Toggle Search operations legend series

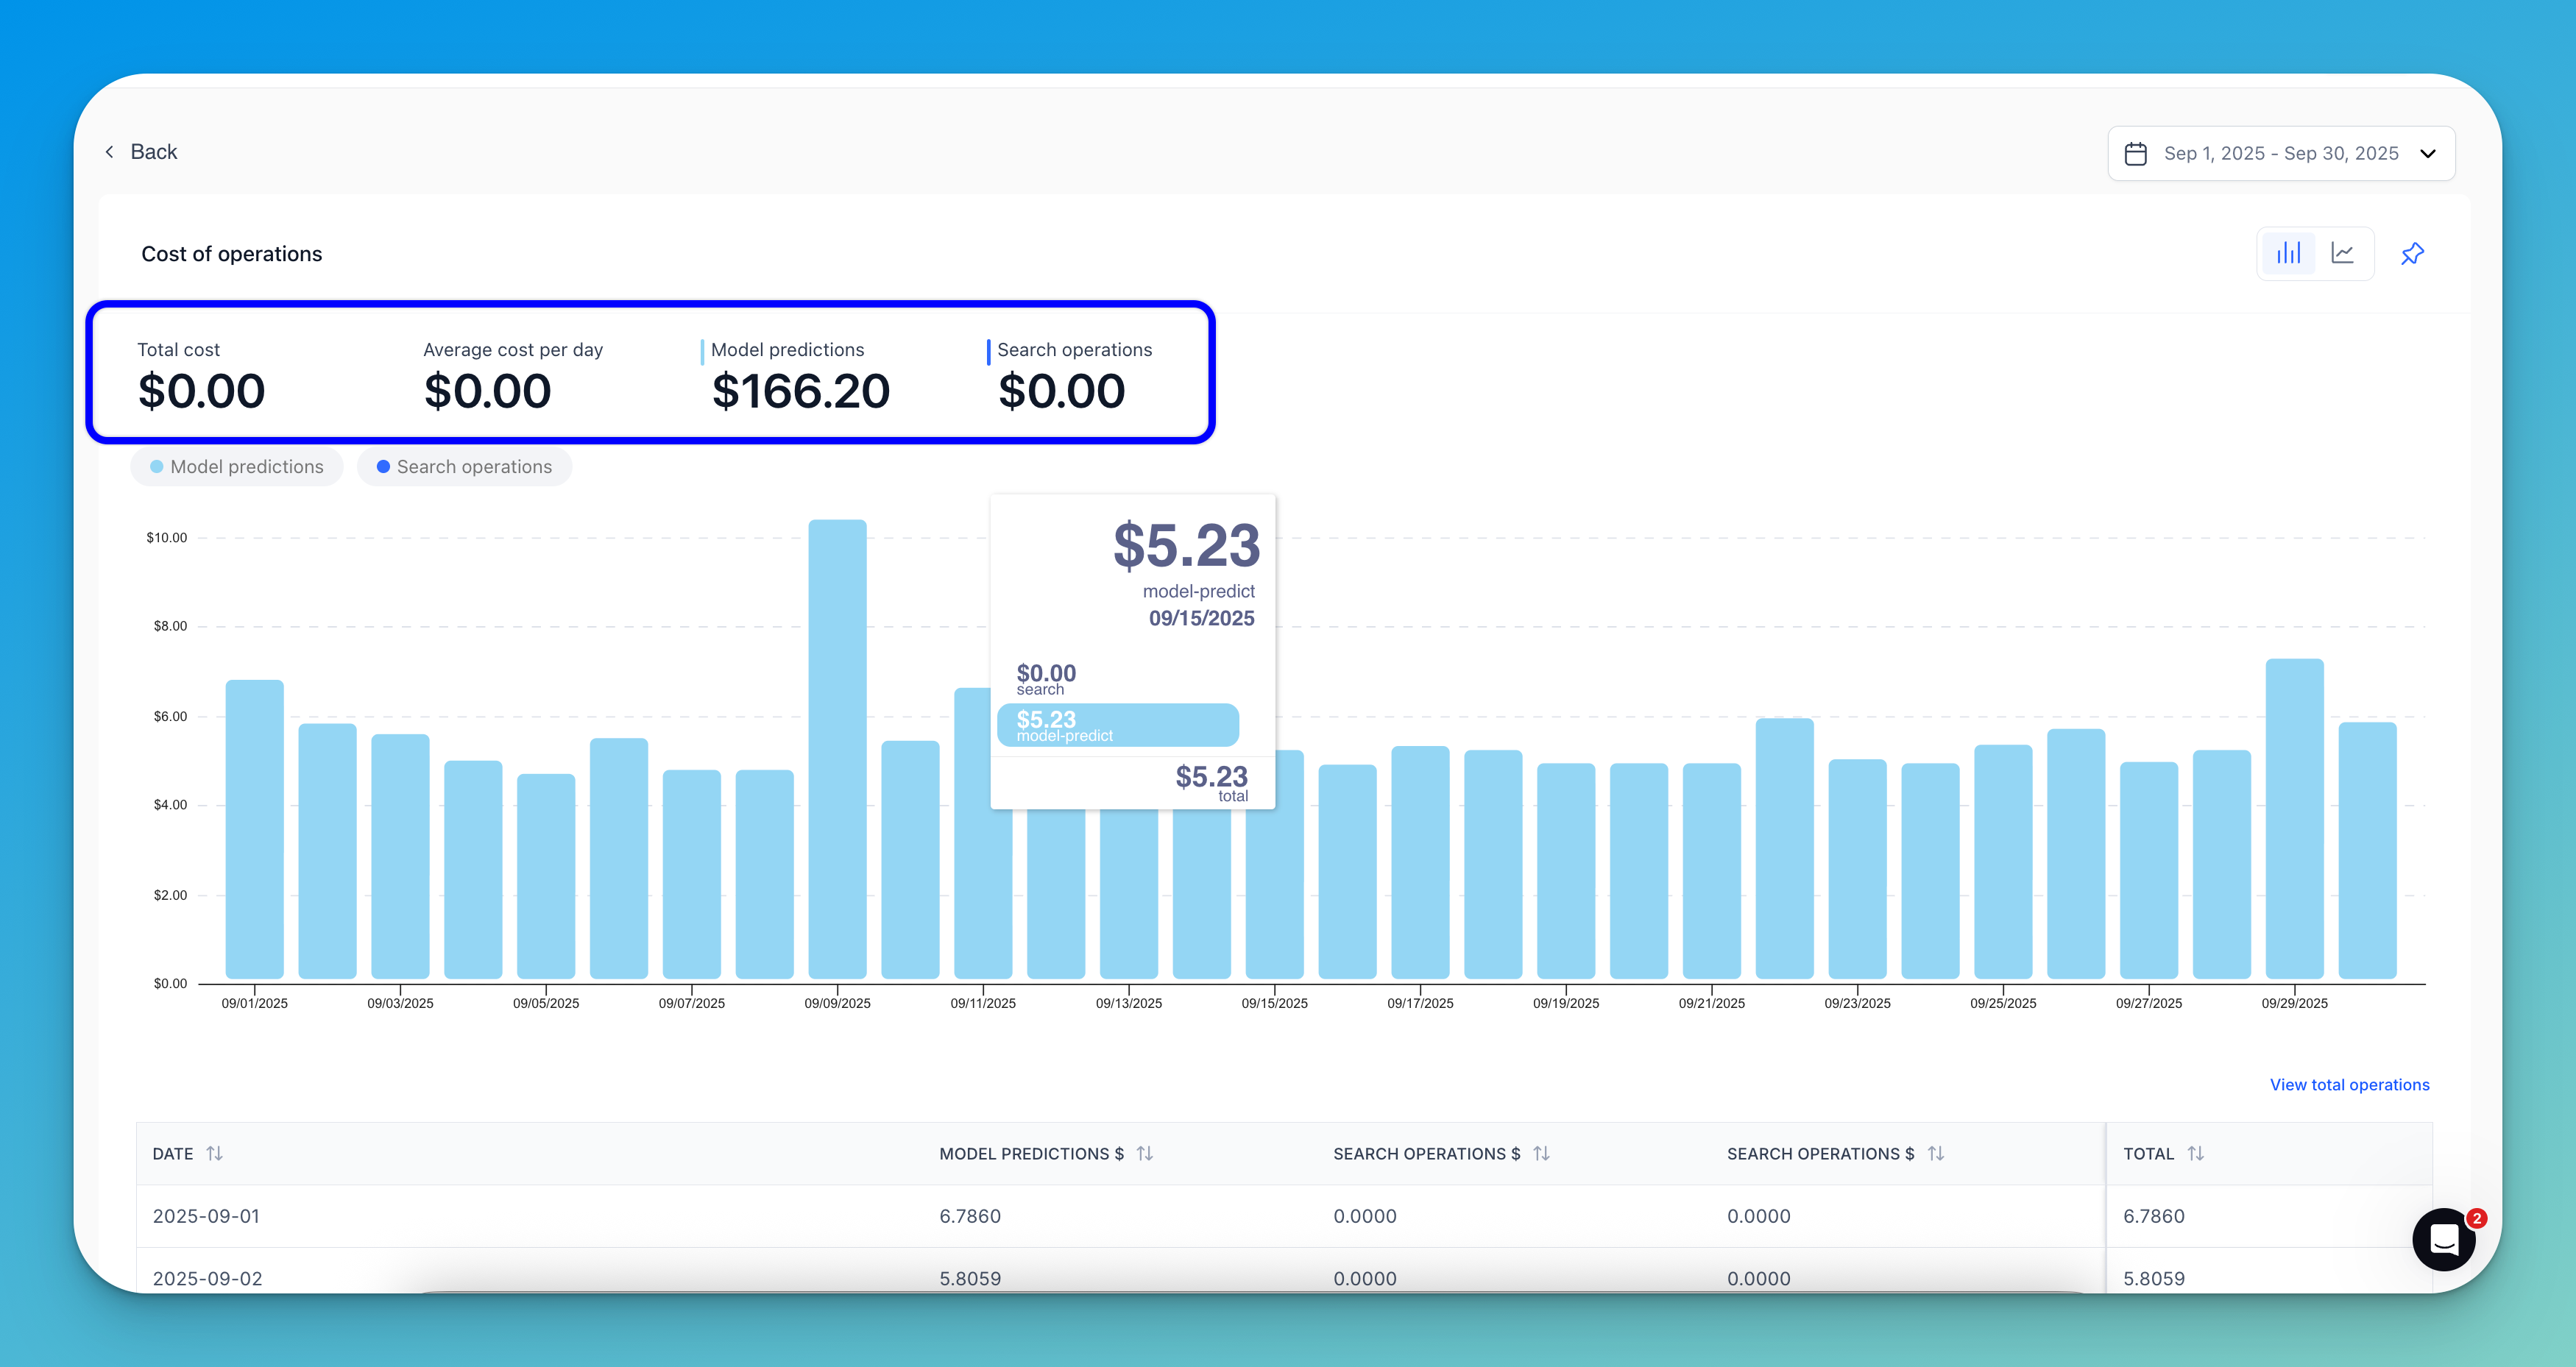464,467
